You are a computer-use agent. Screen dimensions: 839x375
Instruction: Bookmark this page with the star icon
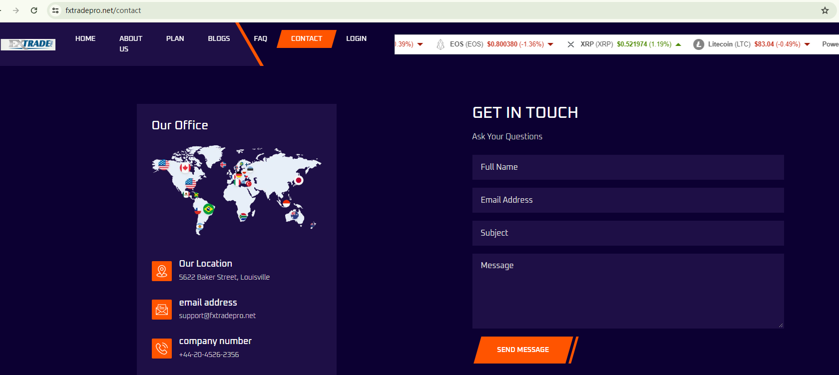click(825, 10)
